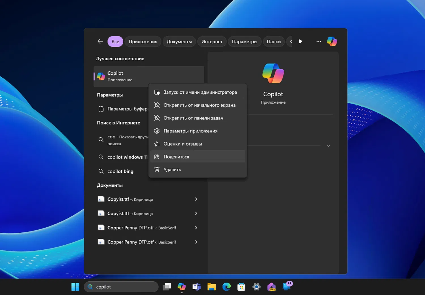
Task: Click the "copilot bing" web suggestion
Action: pos(120,171)
